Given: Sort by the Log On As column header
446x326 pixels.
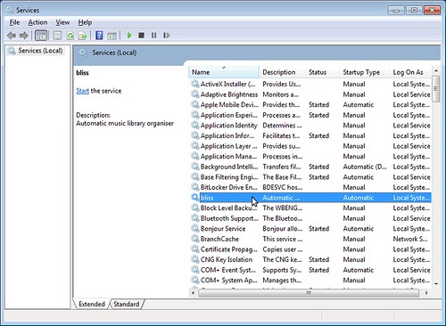Looking at the screenshot, I should [411, 72].
